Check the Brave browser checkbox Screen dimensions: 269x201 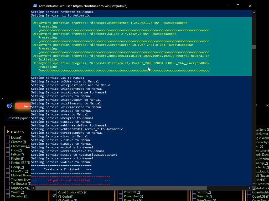point(8,137)
